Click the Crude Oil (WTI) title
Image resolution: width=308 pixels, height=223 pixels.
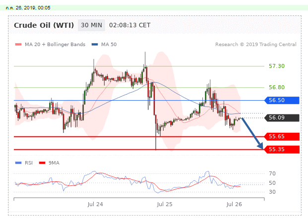[44, 25]
